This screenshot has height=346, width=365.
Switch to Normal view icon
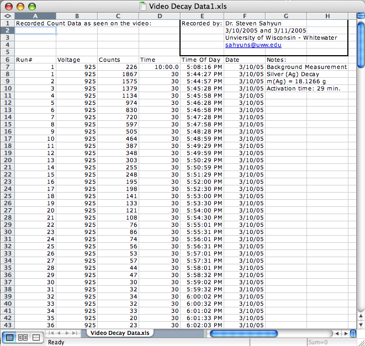click(9, 337)
